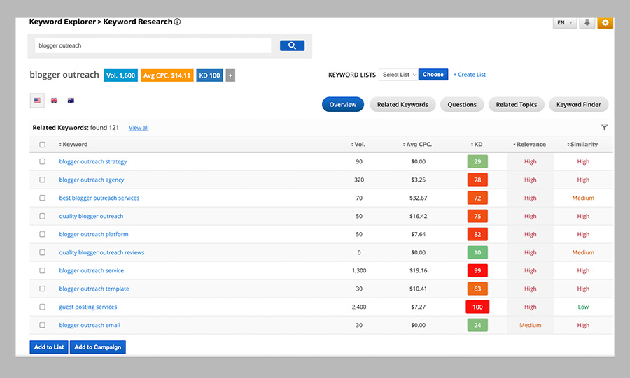
Task: Click the download arrow icon
Action: pyautogui.click(x=587, y=22)
